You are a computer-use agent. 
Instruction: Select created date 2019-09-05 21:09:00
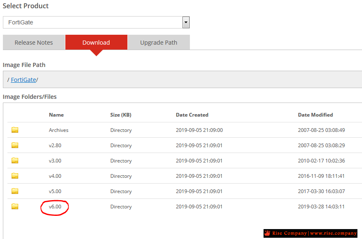(x=199, y=130)
